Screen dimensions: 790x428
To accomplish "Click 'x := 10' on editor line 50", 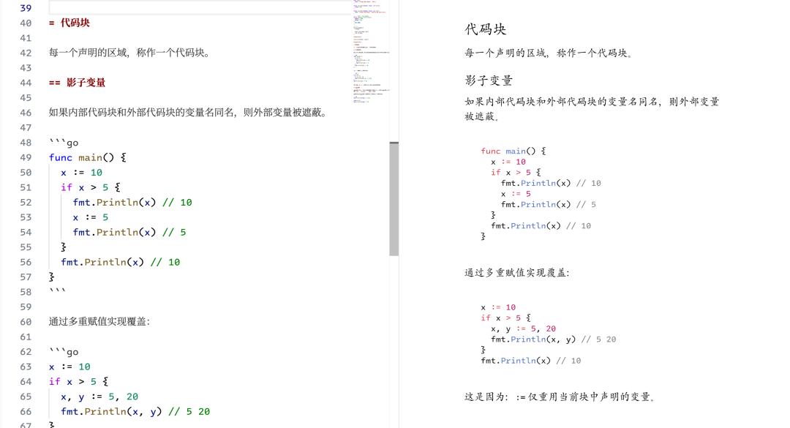I will pyautogui.click(x=81, y=173).
